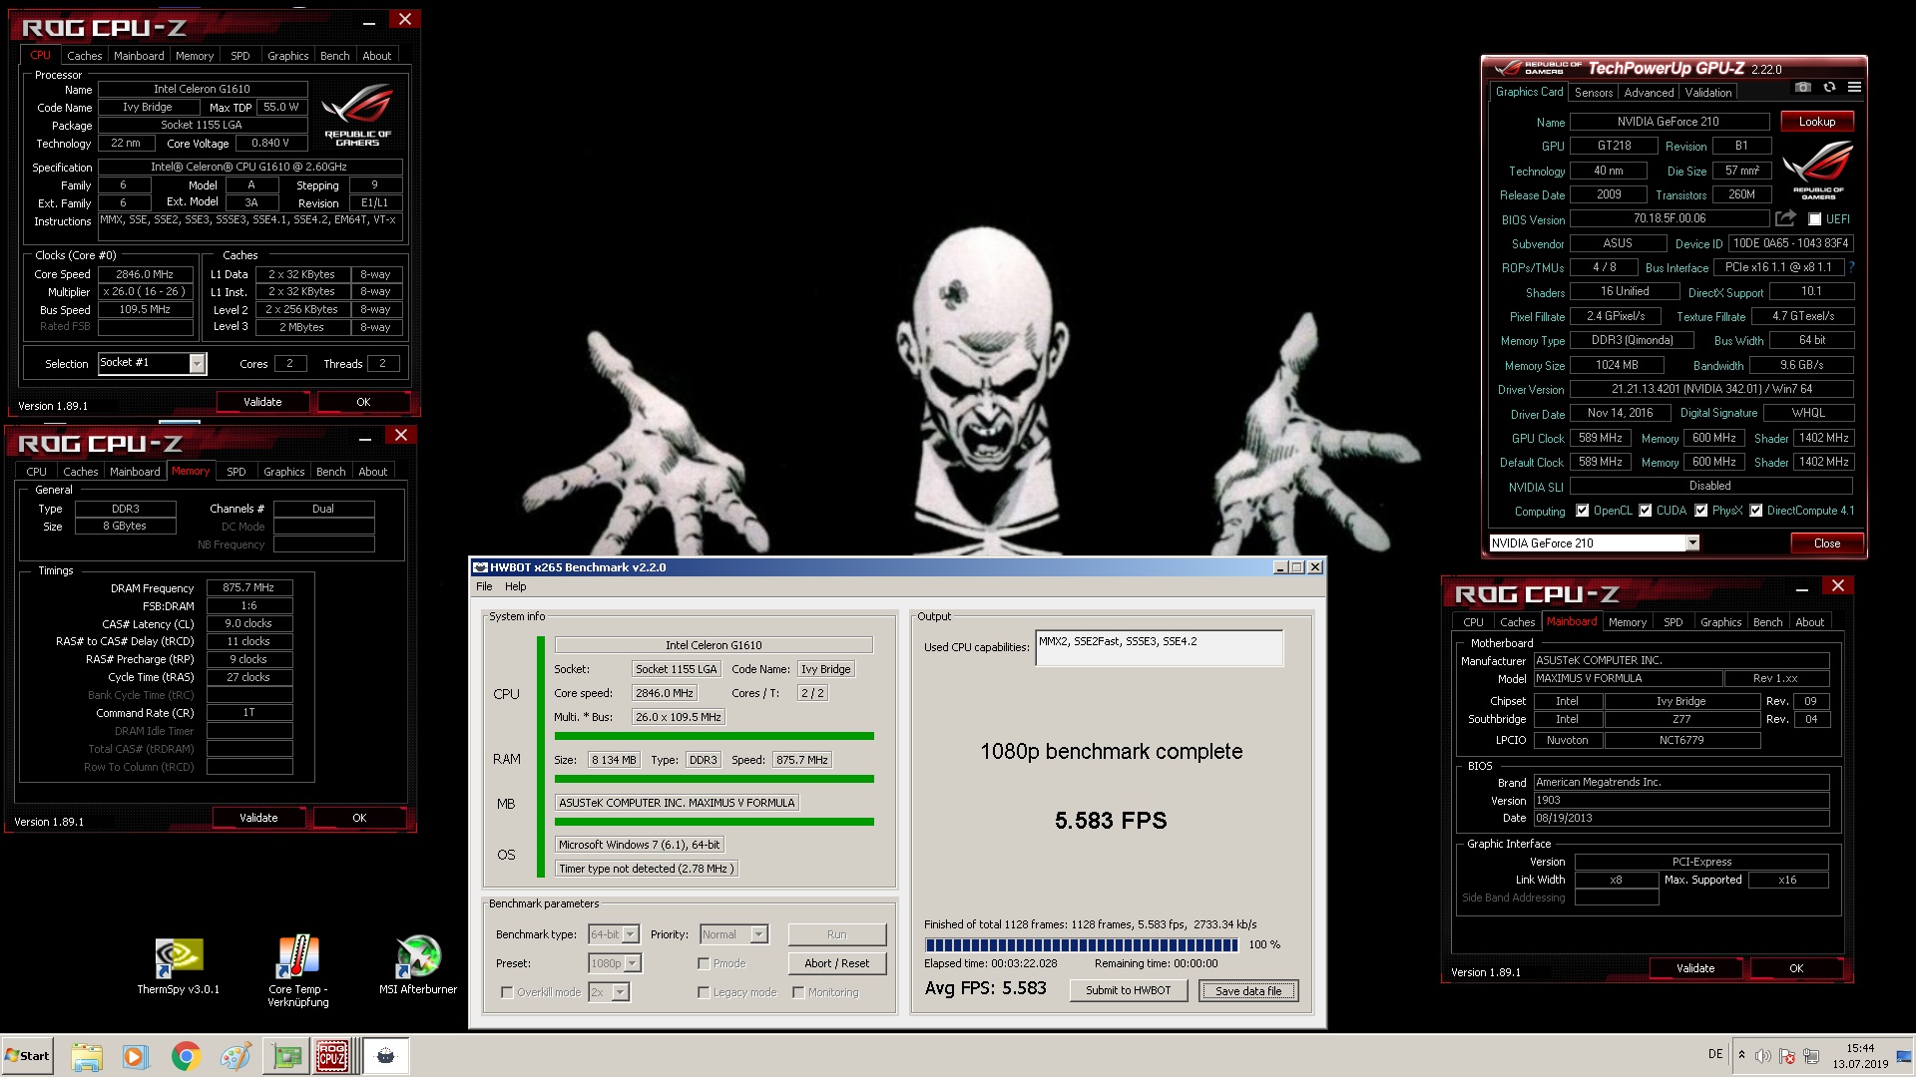Toggle the UEFI checkbox in GPU-Z
Screen dimensions: 1916x1077
[1814, 219]
